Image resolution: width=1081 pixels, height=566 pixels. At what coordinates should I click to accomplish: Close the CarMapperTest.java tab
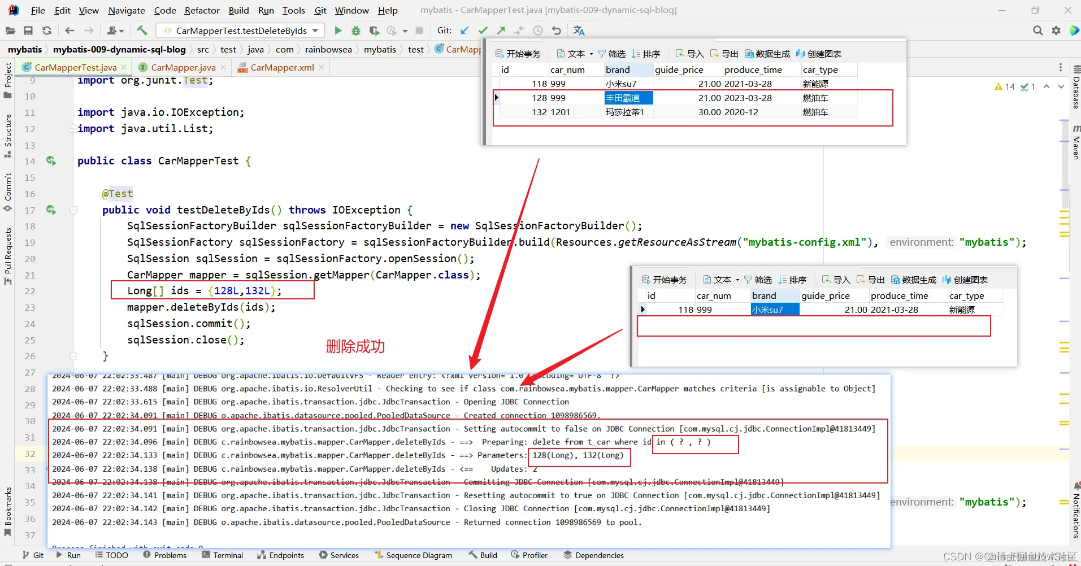click(x=124, y=67)
